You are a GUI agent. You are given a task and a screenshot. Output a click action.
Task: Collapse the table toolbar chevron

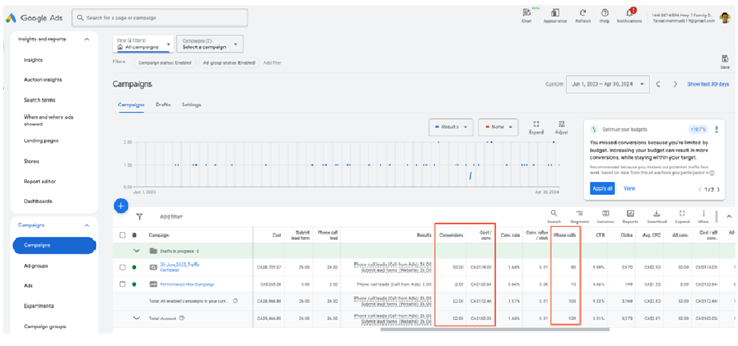pyautogui.click(x=729, y=217)
